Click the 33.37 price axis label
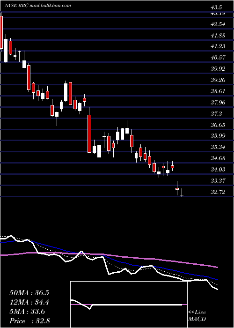The width and height of the screenshot is (234, 328). tap(219, 180)
